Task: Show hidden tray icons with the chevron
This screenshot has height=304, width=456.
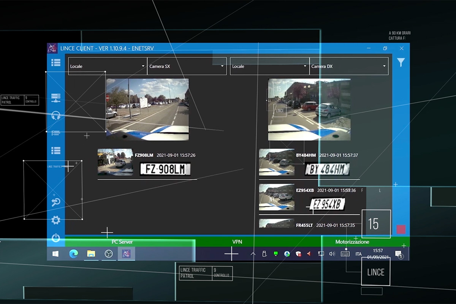Action: [x=253, y=254]
